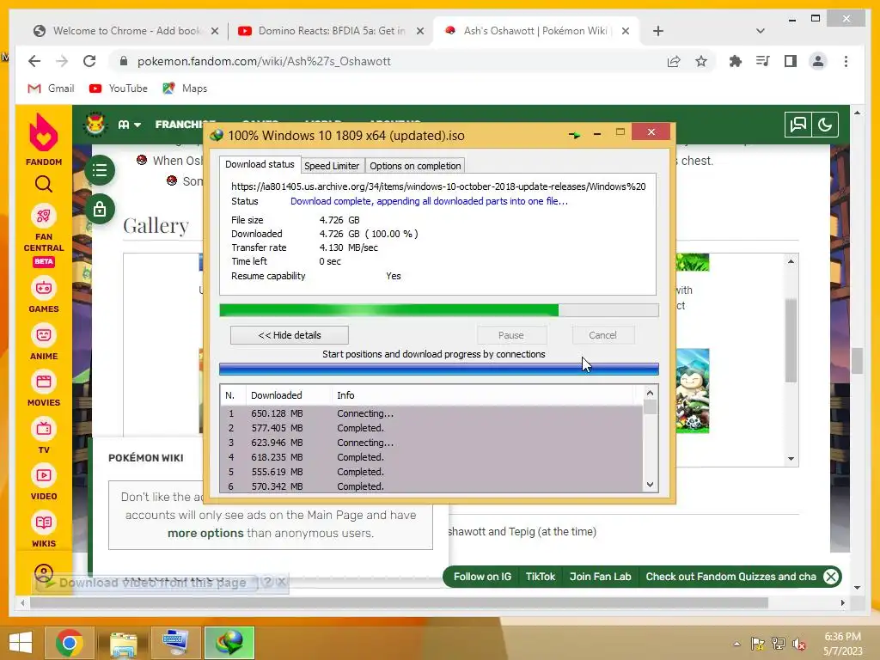Viewport: 880px width, 660px height.
Task: Expand the wiki explore dropdown arrow
Action: click(x=137, y=125)
